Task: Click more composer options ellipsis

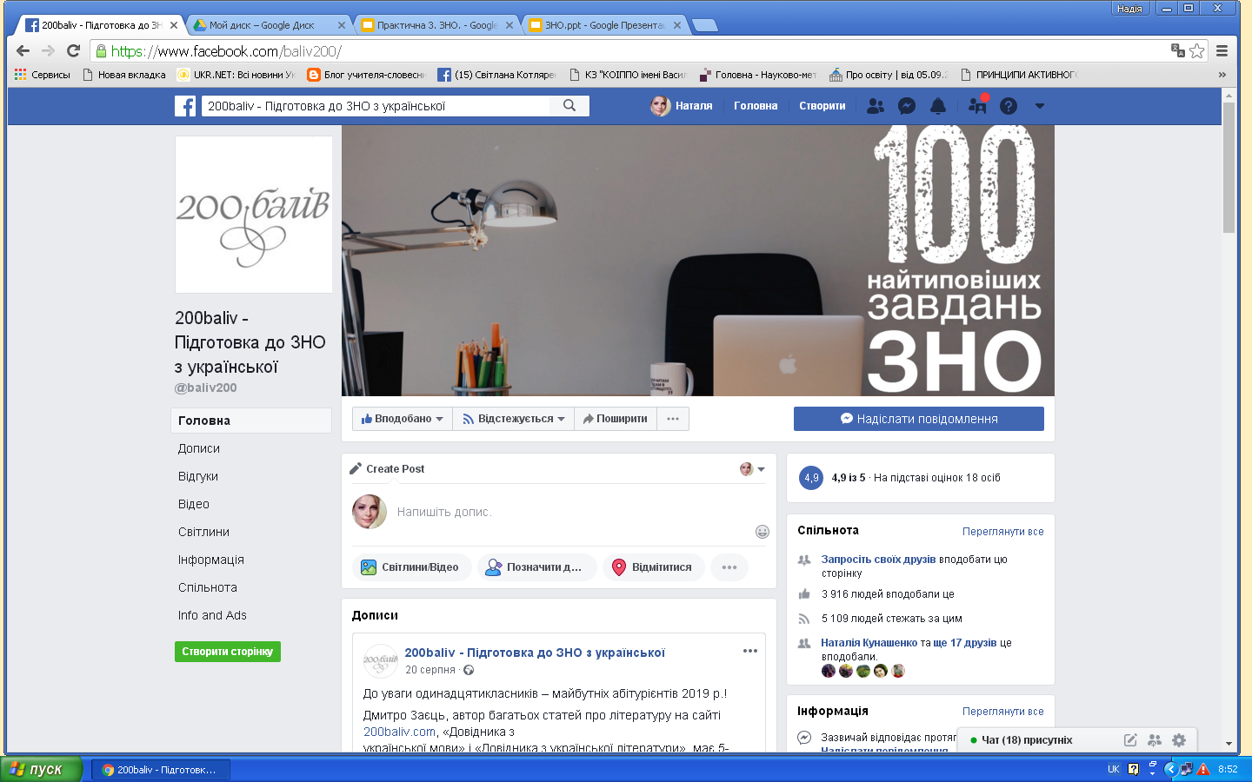Action: pyautogui.click(x=729, y=567)
